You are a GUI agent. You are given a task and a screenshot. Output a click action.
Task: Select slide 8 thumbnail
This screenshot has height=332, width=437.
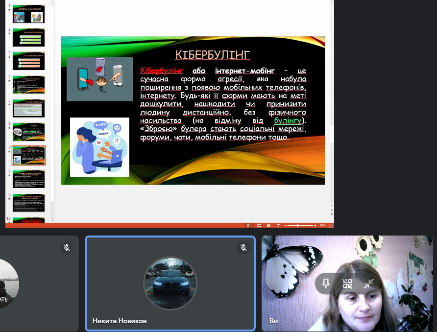pos(28,179)
